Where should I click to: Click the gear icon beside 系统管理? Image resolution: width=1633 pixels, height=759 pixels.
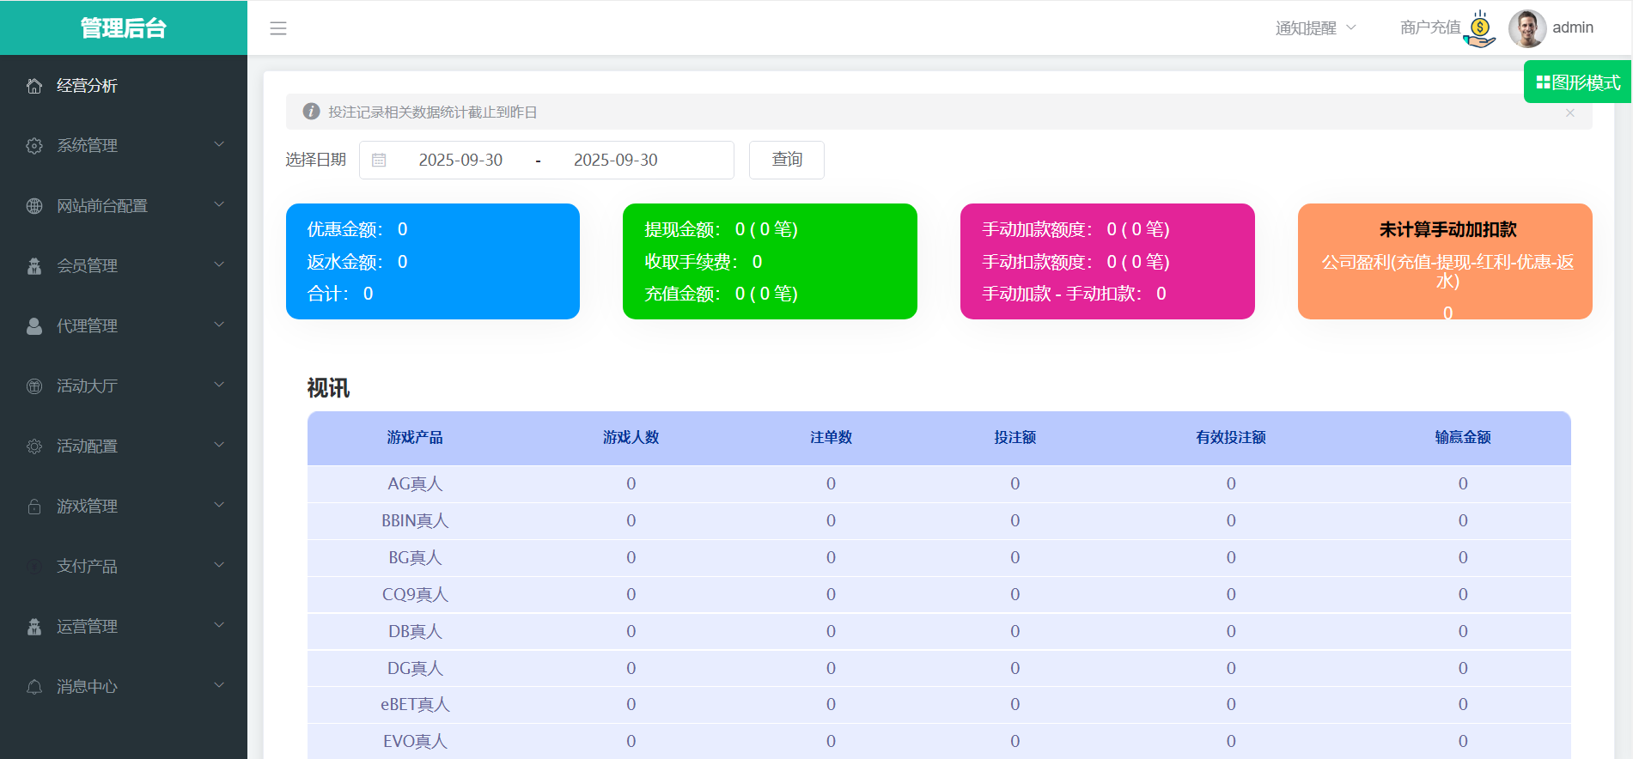pos(34,146)
